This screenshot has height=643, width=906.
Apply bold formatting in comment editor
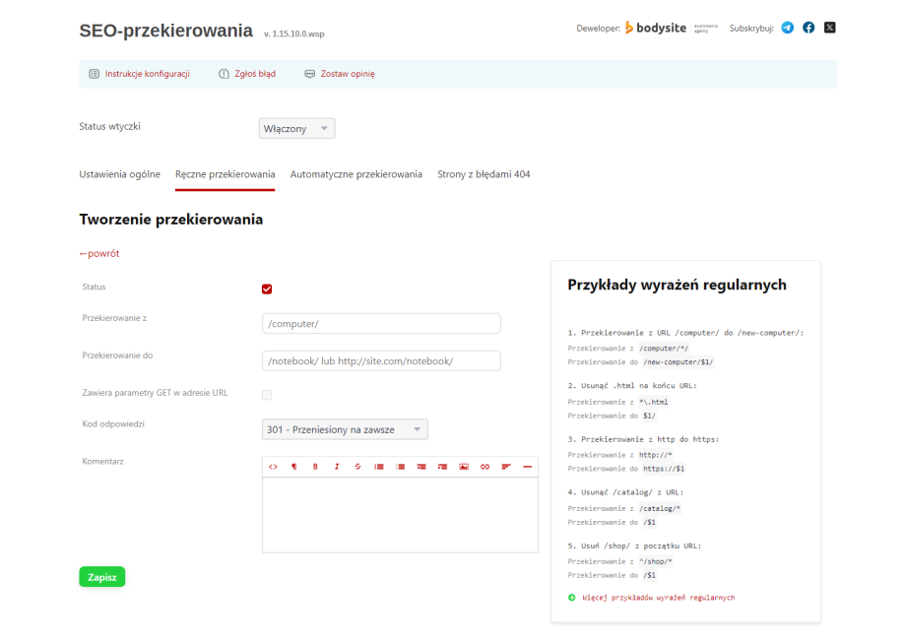tap(315, 466)
